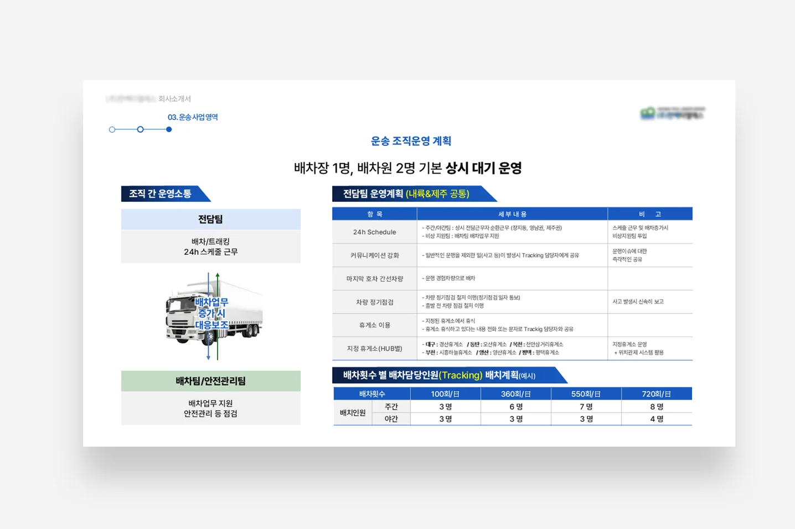This screenshot has height=529, width=795.
Task: Click the '운행 경험차량으로 배차' detail
Action: click(448, 278)
